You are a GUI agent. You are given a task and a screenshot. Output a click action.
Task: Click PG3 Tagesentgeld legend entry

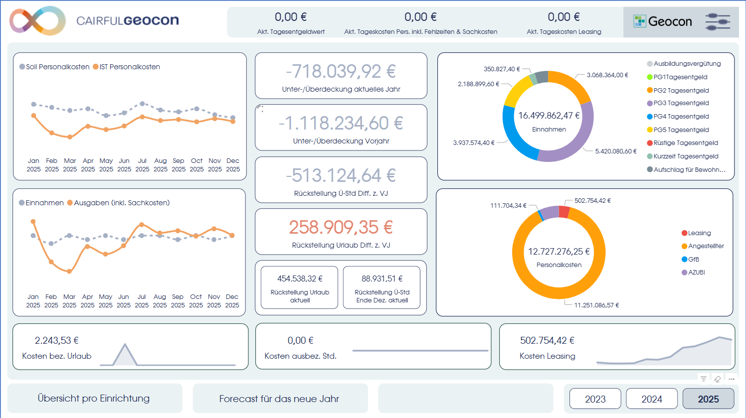tap(681, 103)
